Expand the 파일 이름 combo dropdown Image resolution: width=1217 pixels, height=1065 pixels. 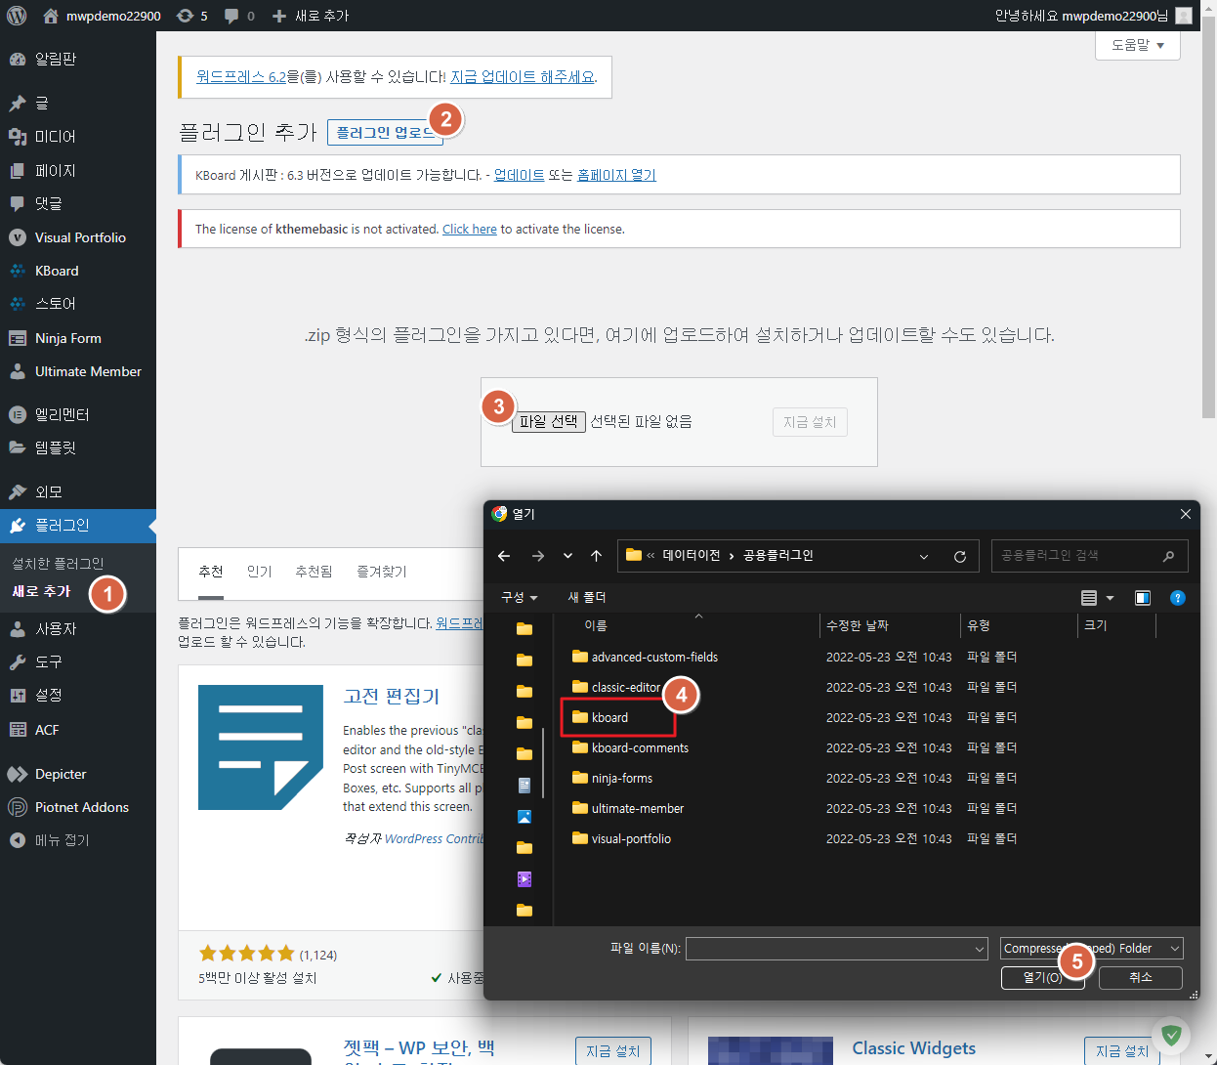tap(980, 949)
